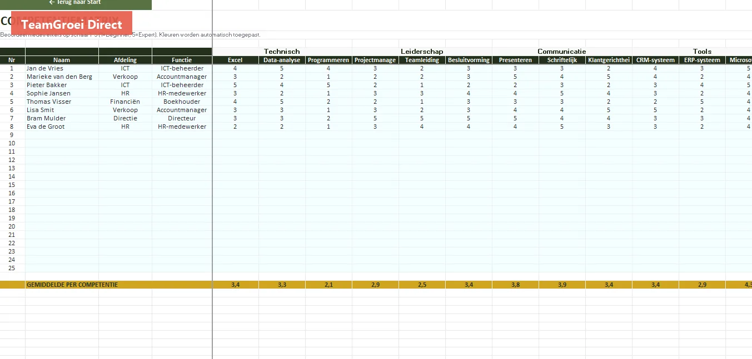The image size is (752, 359).
Task: Click the 'Technisch' group heading
Action: click(282, 52)
